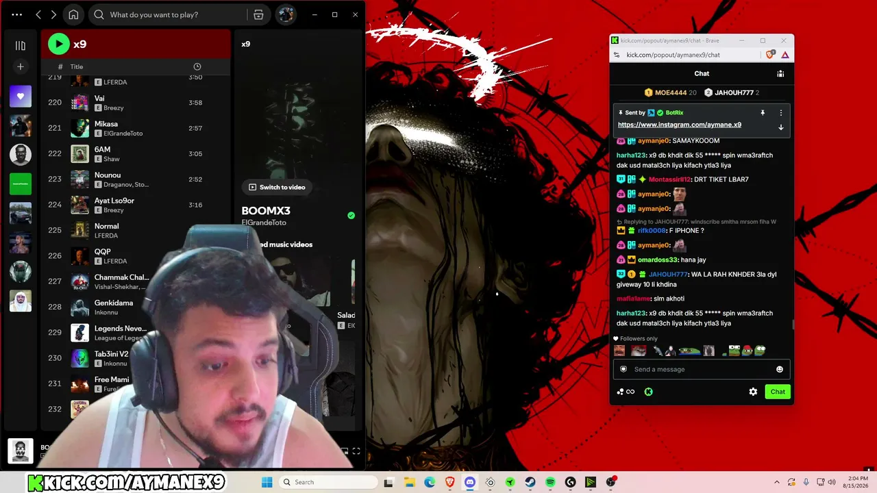877x493 pixels.
Task: Open Spotify Home via the house icon
Action: 73,14
